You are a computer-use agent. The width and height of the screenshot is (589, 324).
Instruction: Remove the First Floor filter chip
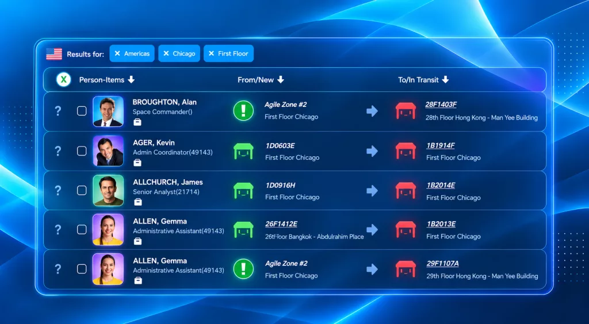coord(212,53)
